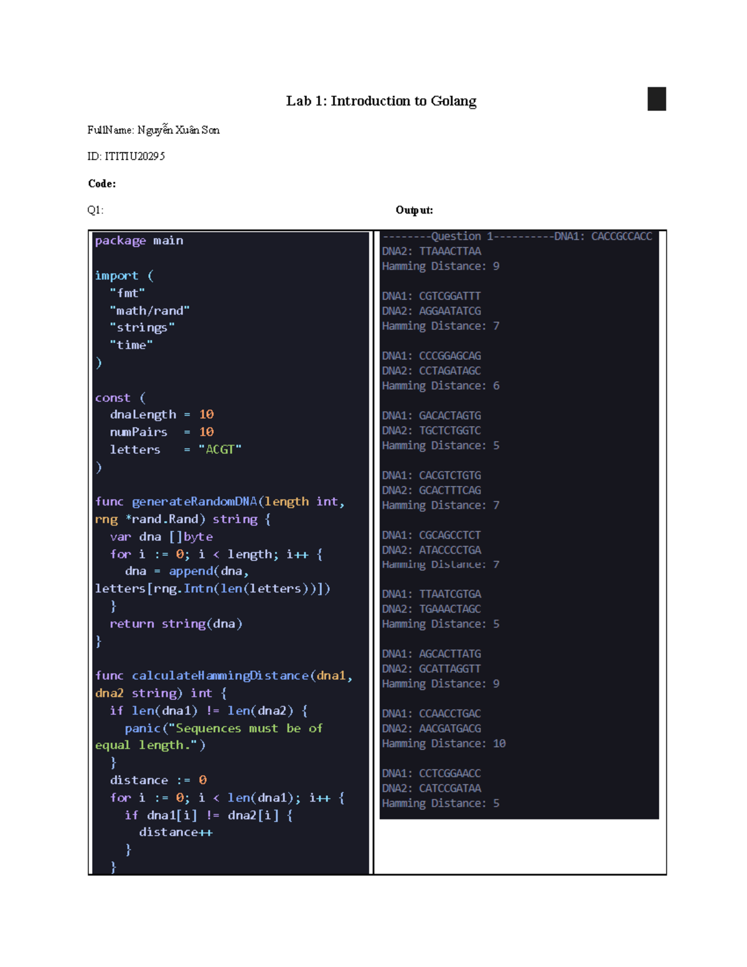Click the "strings" import string
Image resolution: width=747 pixels, height=967 pixels.
(142, 328)
